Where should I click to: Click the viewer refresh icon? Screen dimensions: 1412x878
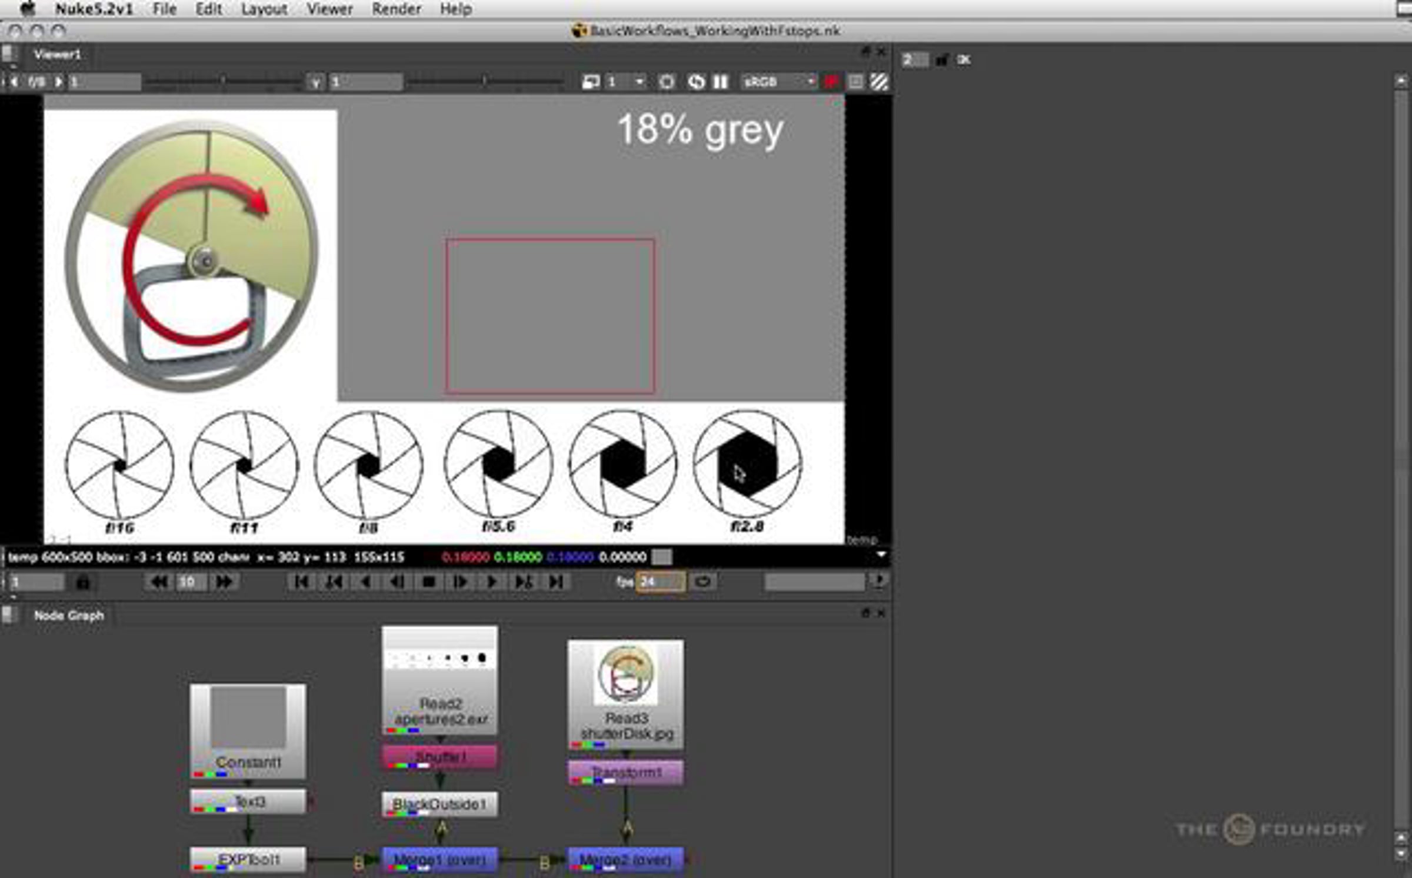696,82
